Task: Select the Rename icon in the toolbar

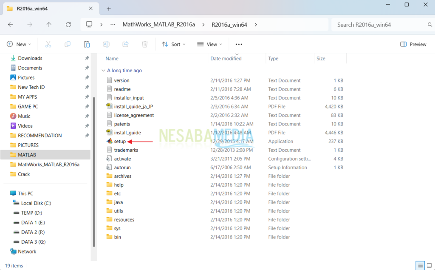Action: pos(106,44)
